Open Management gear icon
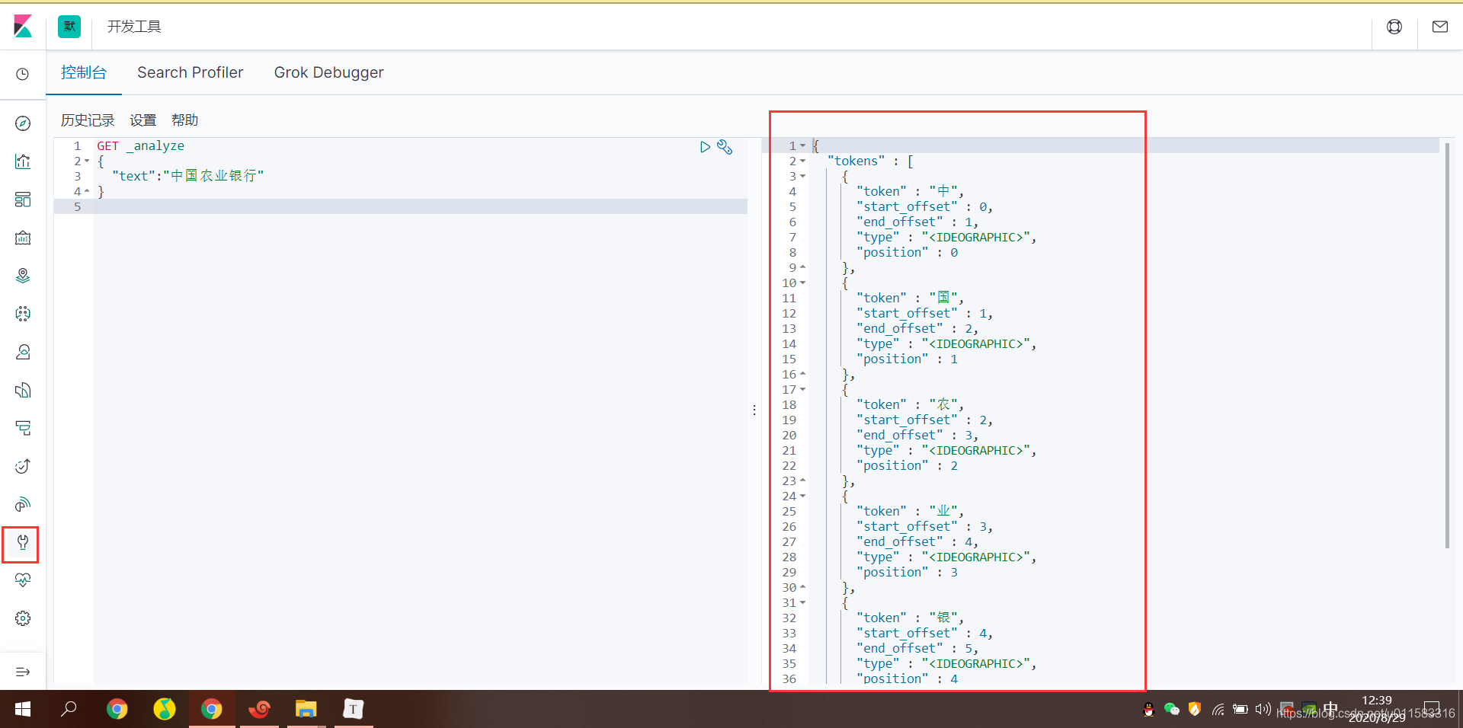Viewport: 1463px width, 728px height. pos(23,618)
